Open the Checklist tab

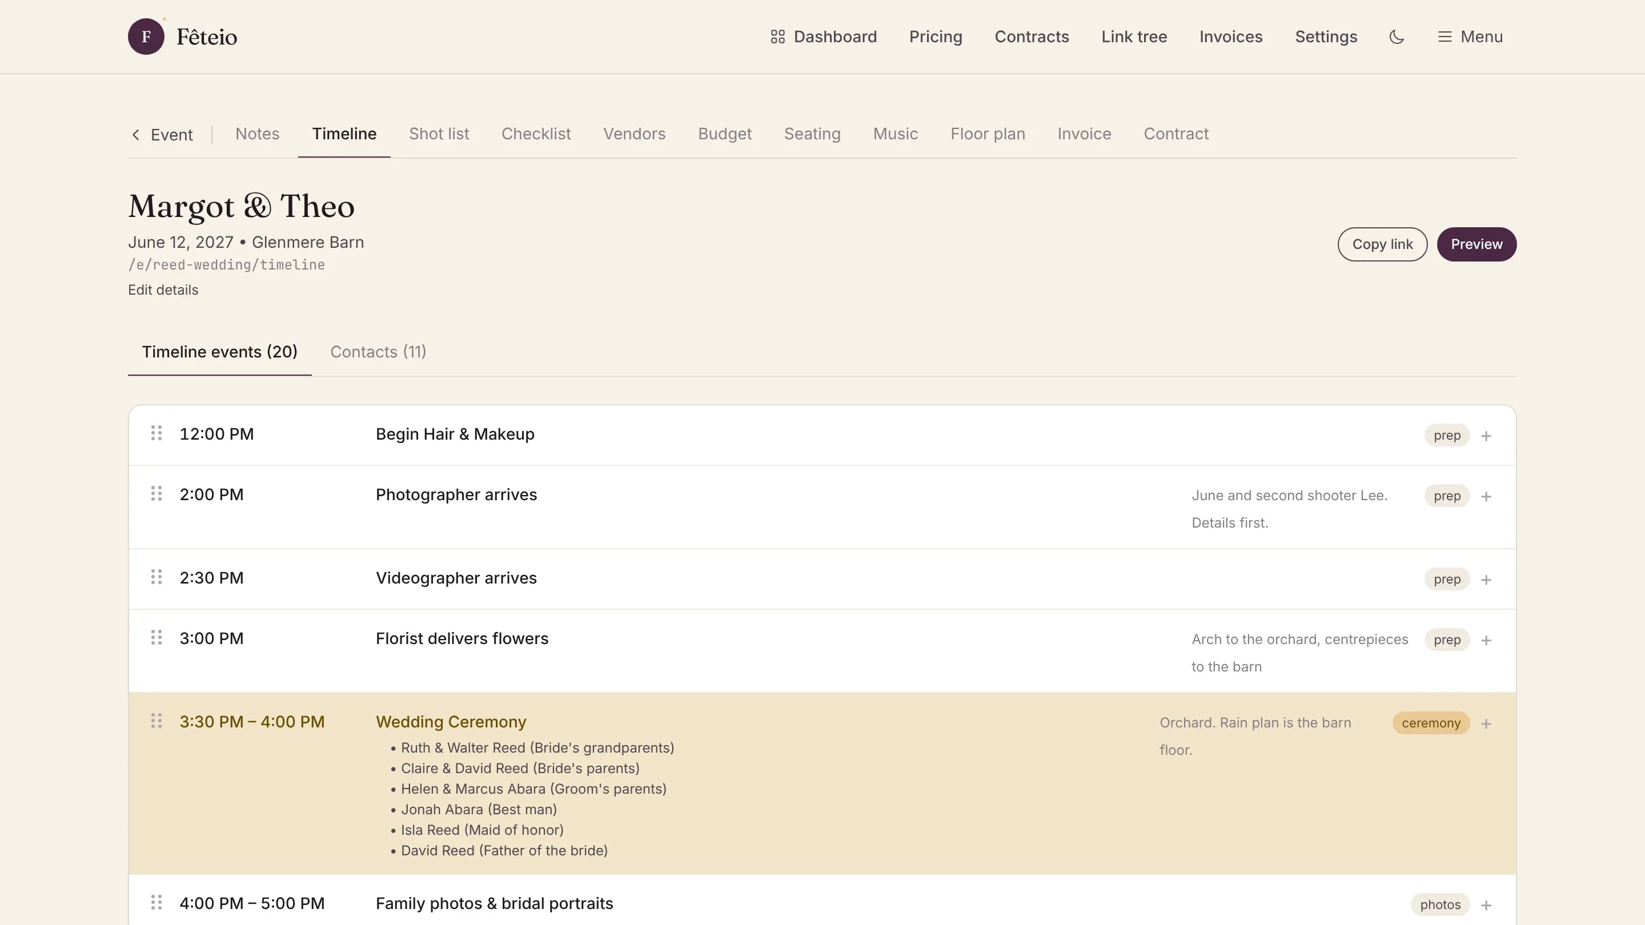[x=536, y=134]
